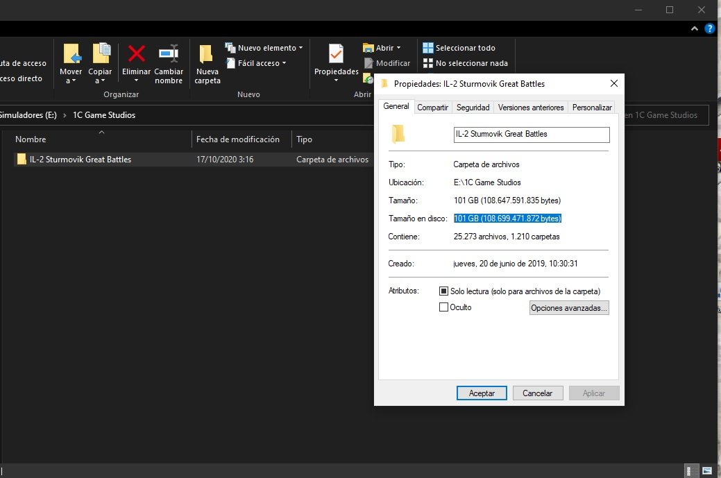Screen dimensions: 721x478
Task: Click the folder name text field
Action: [531, 134]
